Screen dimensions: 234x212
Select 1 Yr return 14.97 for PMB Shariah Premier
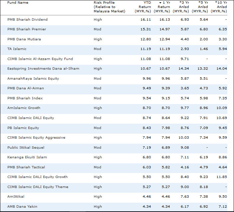165,29
